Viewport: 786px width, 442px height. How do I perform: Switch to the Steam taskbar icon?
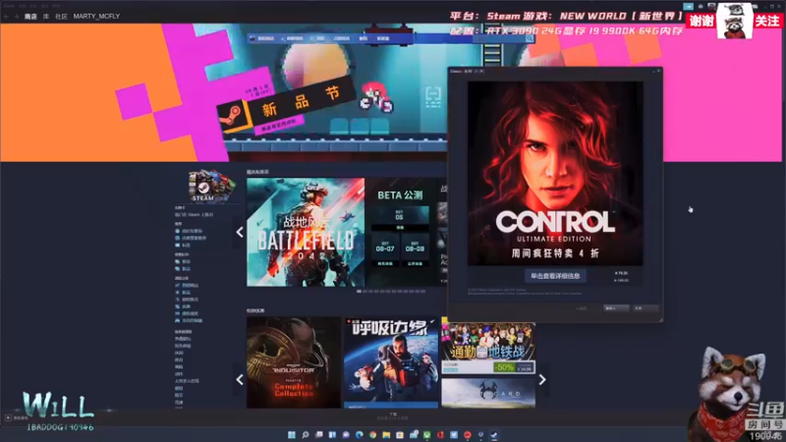point(494,435)
